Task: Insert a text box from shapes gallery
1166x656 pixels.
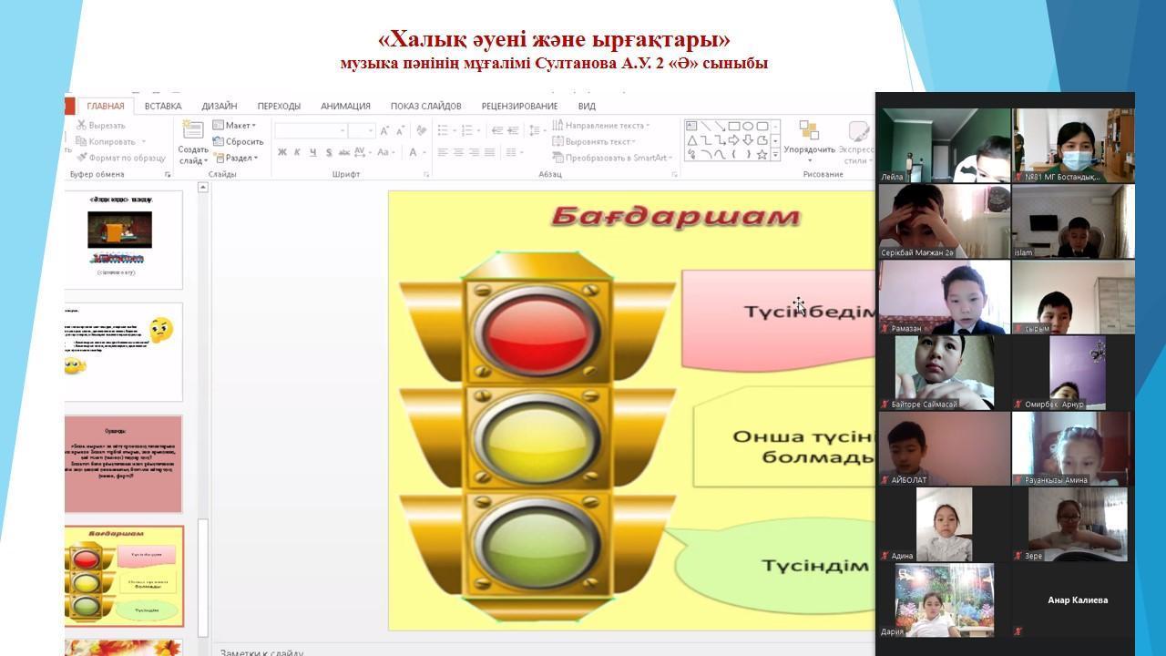Action: pos(691,126)
